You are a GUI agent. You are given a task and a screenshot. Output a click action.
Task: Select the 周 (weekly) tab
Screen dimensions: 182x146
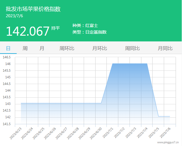pos(25,48)
